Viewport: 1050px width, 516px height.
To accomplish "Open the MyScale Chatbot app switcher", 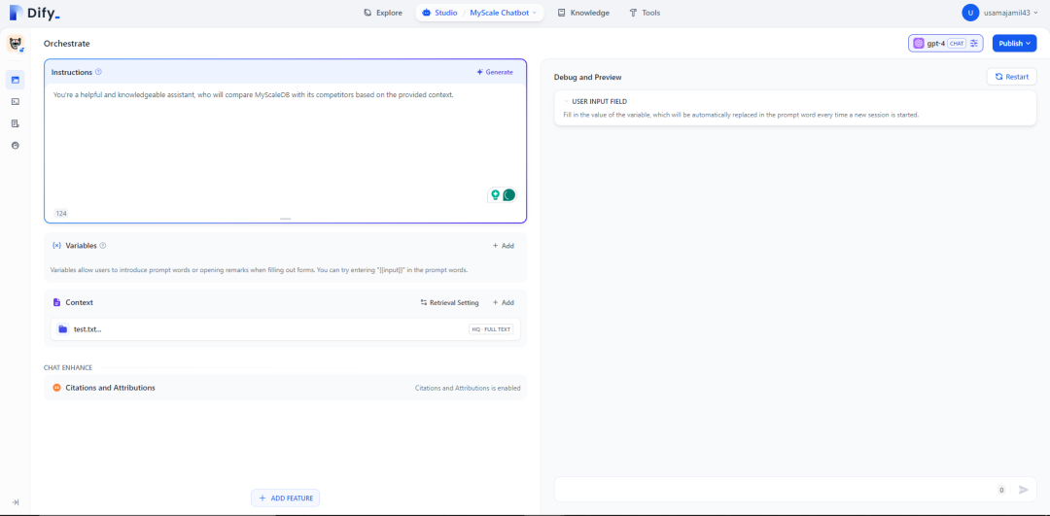I will click(x=503, y=13).
